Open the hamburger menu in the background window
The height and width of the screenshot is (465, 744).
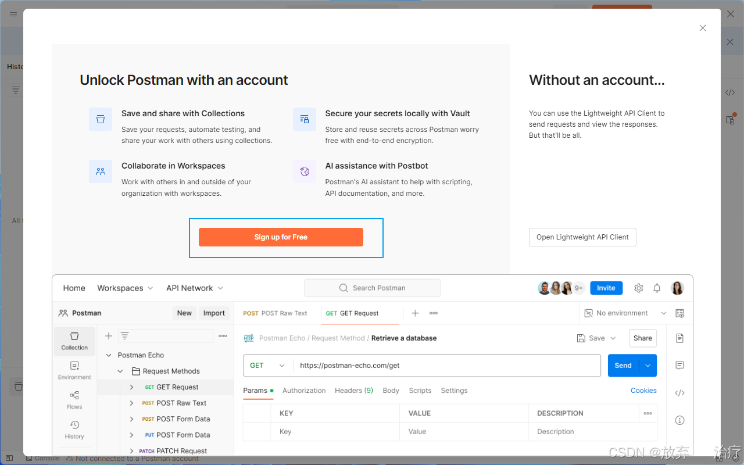tap(13, 14)
